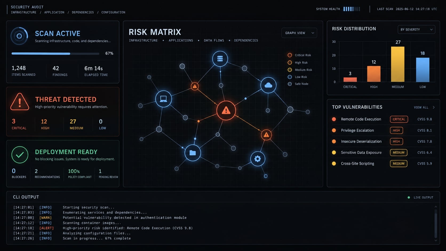
Task: Select the folder node in graph
Action: click(x=193, y=153)
